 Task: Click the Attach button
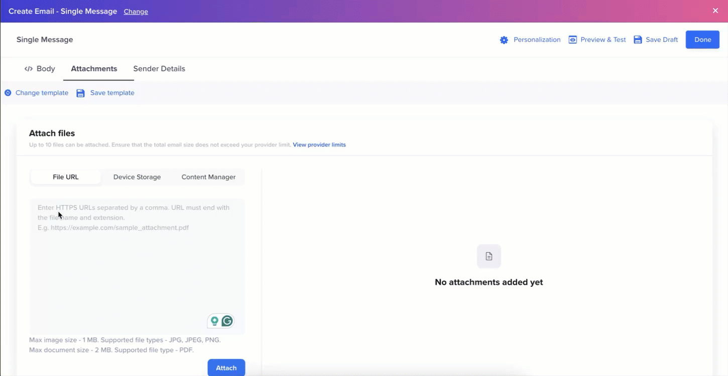pyautogui.click(x=226, y=367)
